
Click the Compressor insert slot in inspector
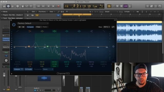6,38
